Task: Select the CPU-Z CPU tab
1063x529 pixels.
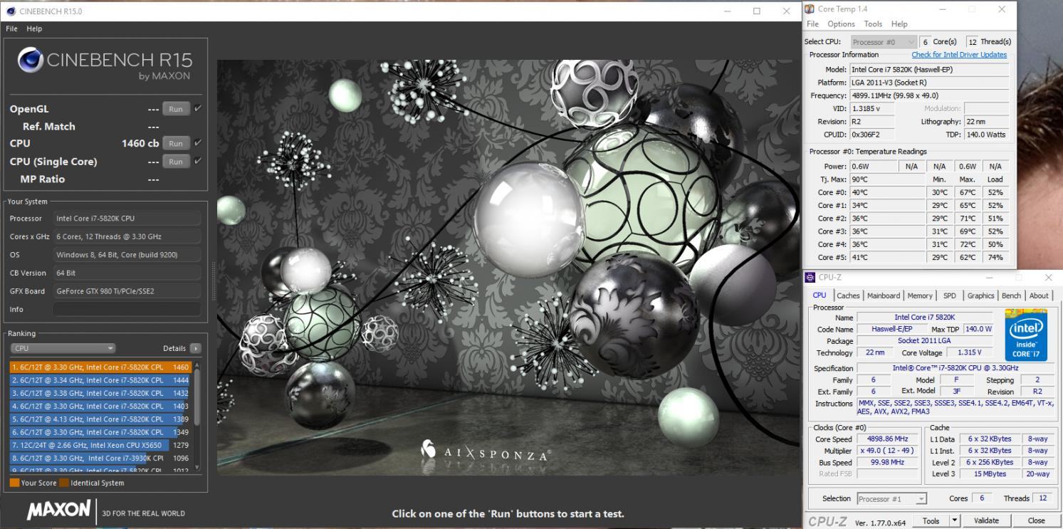Action: [x=819, y=295]
